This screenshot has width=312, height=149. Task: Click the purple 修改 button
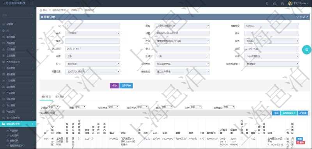coord(114,85)
